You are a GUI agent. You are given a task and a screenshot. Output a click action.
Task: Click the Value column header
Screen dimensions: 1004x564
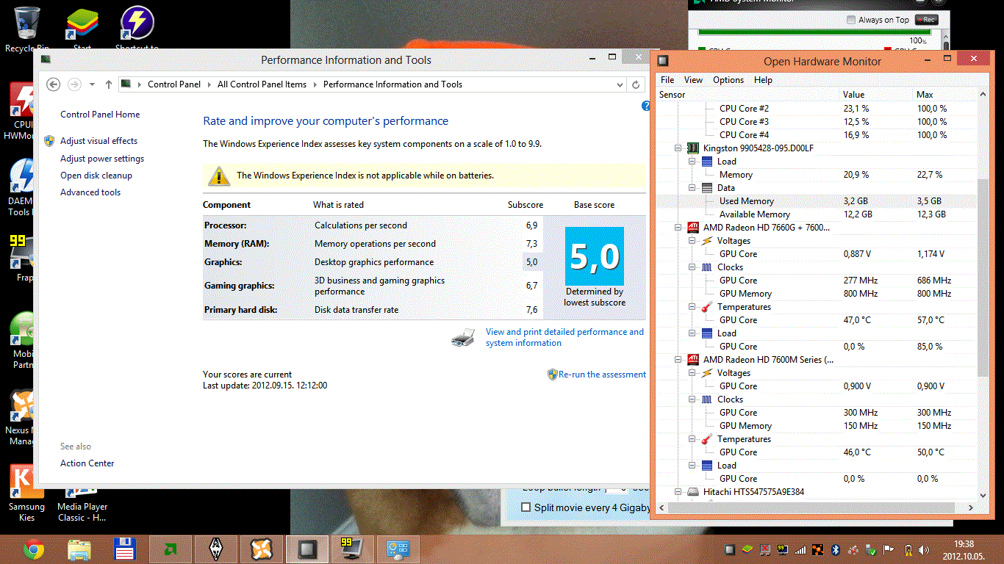pos(876,95)
